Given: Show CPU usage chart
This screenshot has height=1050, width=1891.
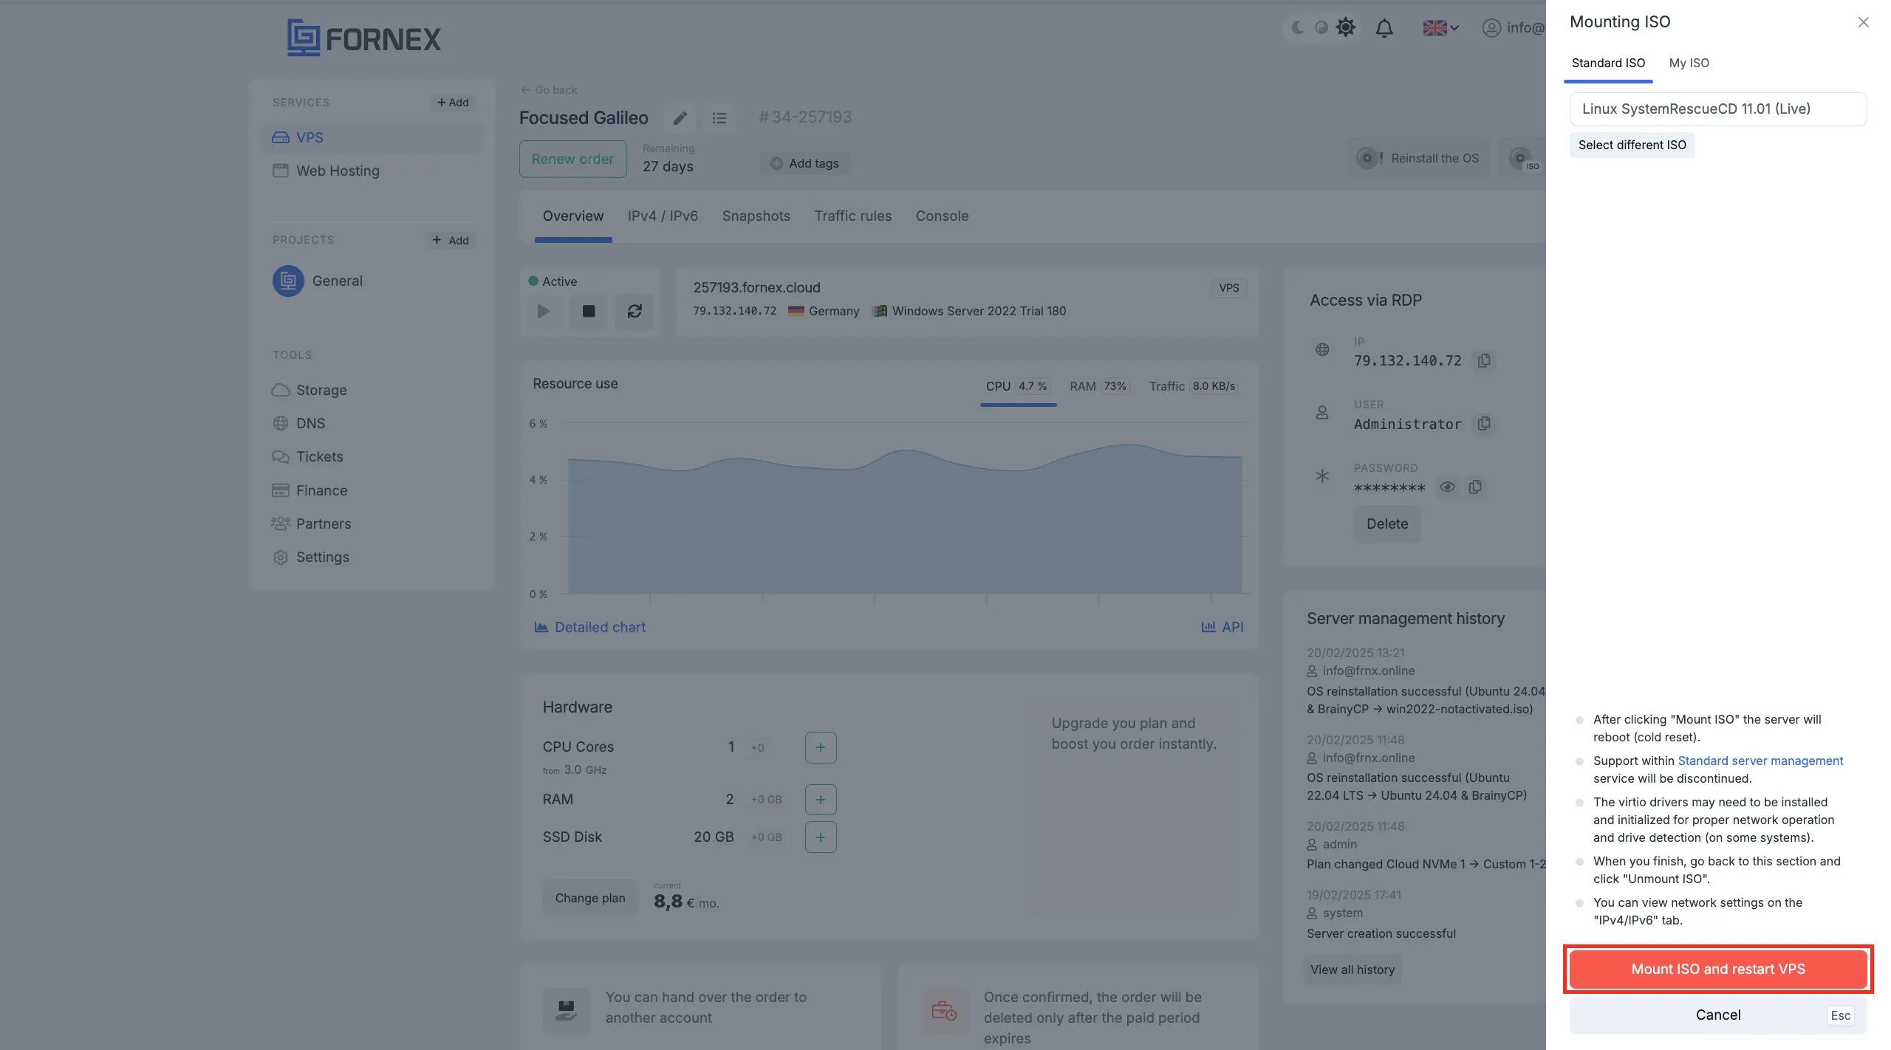Looking at the screenshot, I should pos(1018,386).
